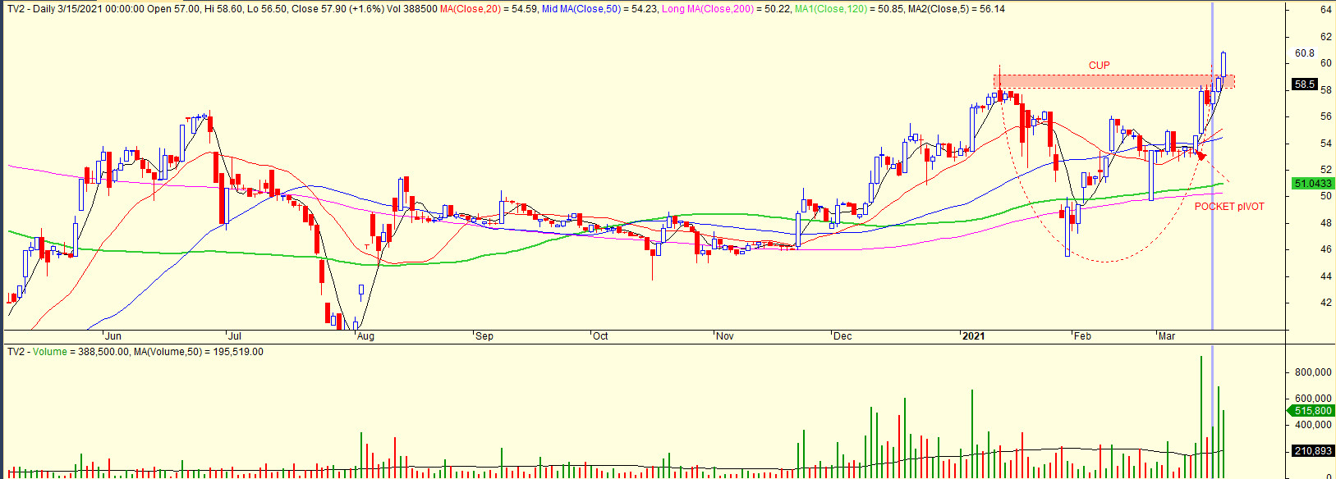Click the POCKET pIVOT annotation label
1336x479 pixels.
(1228, 207)
